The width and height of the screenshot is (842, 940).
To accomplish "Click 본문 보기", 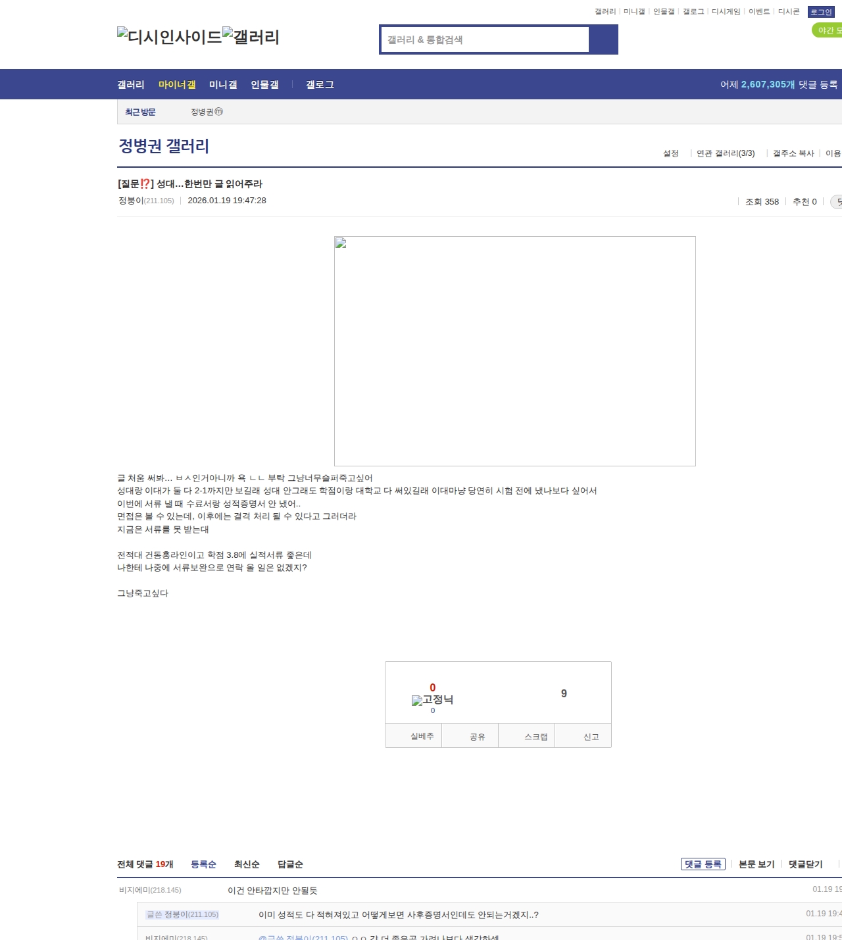I will coord(756,864).
